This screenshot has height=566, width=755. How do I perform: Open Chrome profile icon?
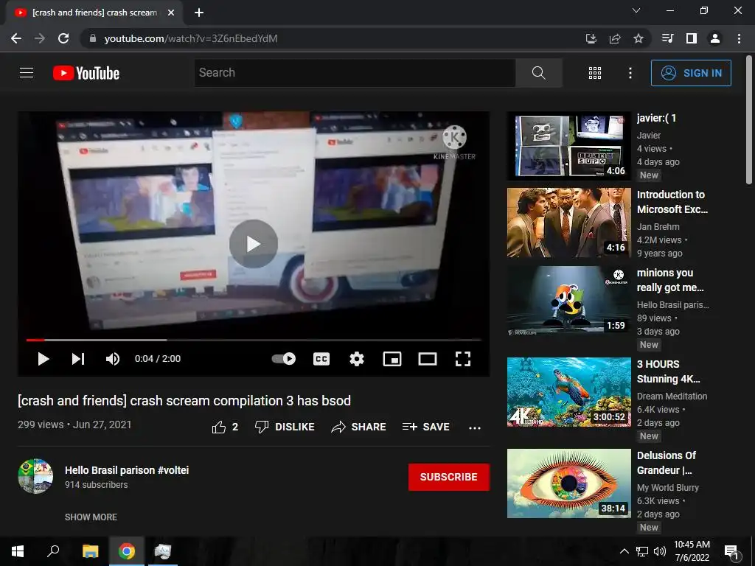point(715,38)
